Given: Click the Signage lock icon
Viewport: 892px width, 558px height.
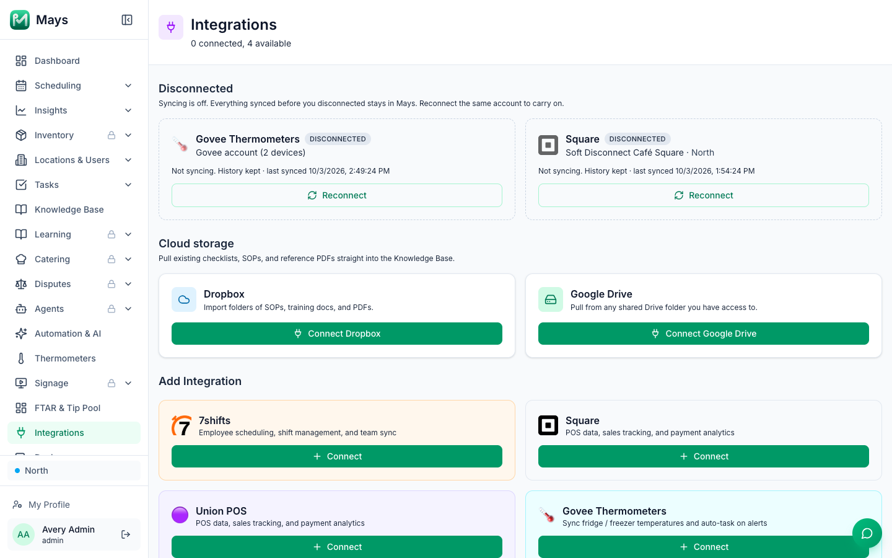Looking at the screenshot, I should [x=111, y=383].
